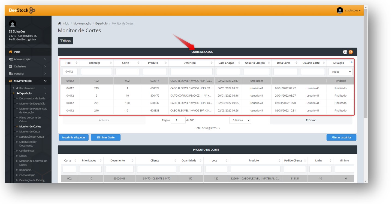Sort table by Filial column

76,63
